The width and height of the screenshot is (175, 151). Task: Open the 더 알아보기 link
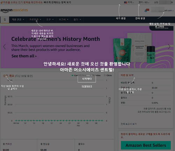(87, 87)
